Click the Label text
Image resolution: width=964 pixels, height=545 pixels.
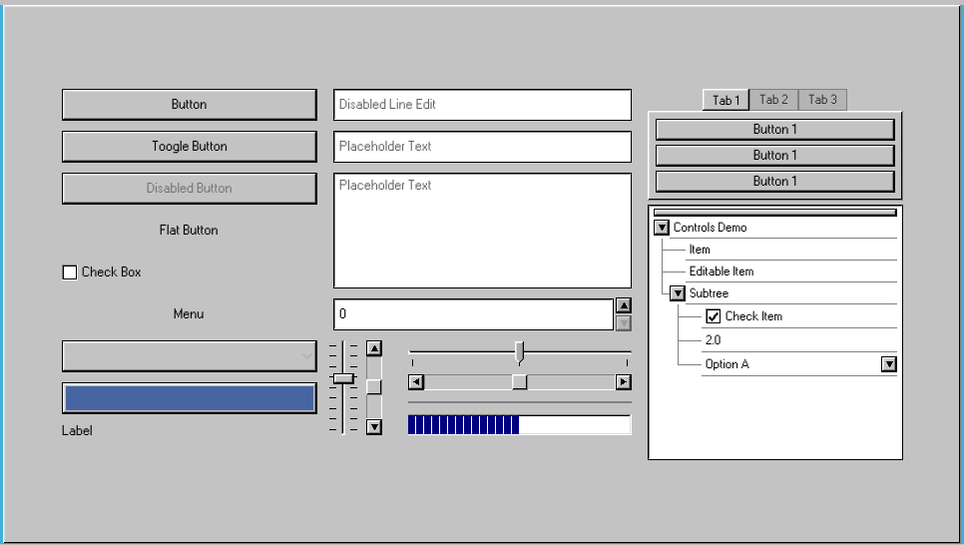click(77, 430)
